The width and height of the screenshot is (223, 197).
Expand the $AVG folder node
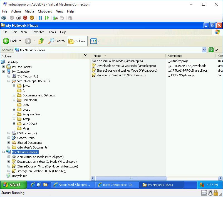pyautogui.click(x=14, y=86)
